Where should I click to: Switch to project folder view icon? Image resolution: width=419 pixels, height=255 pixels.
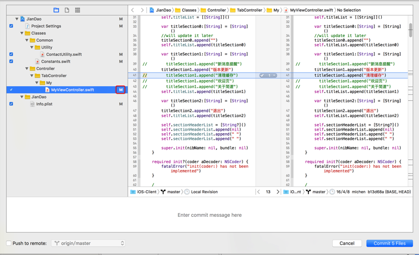pyautogui.click(x=56, y=10)
